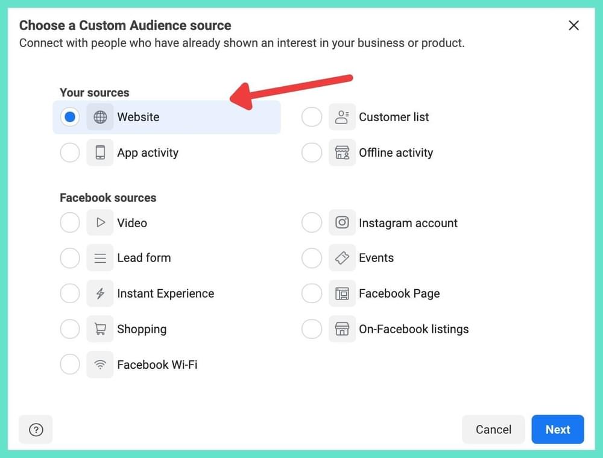
Task: Click the phone icon for App activity
Action: (100, 152)
